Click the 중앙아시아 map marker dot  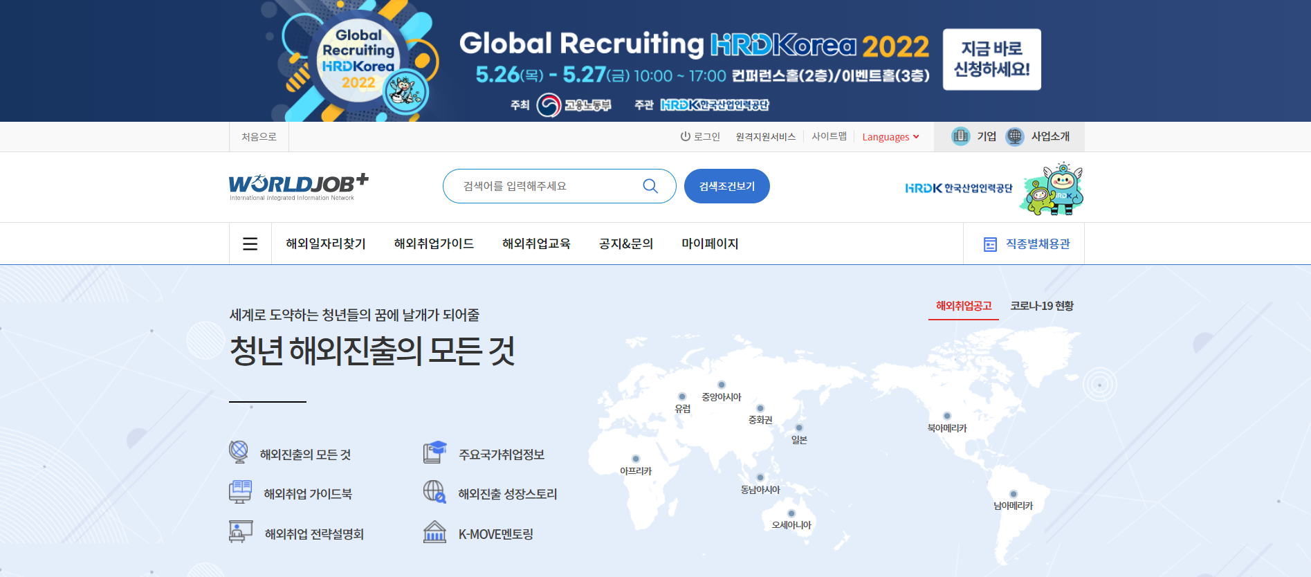(x=722, y=385)
